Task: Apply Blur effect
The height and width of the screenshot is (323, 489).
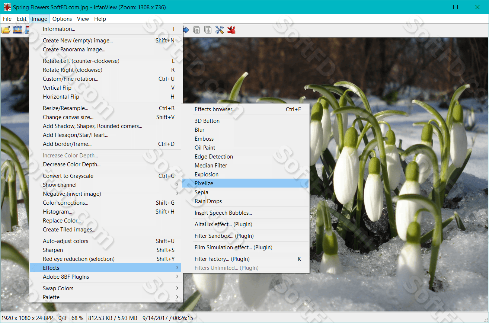Action: pyautogui.click(x=245, y=130)
